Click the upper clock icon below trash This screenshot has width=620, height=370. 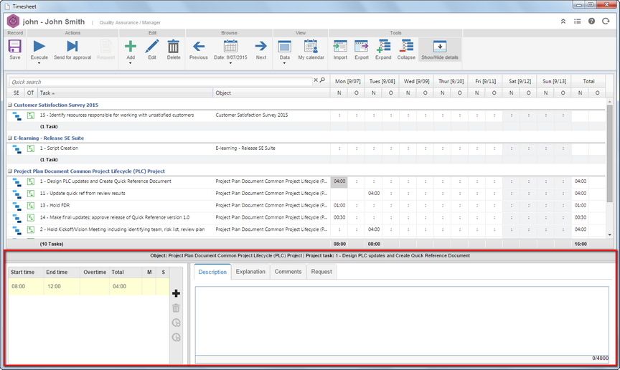point(176,323)
